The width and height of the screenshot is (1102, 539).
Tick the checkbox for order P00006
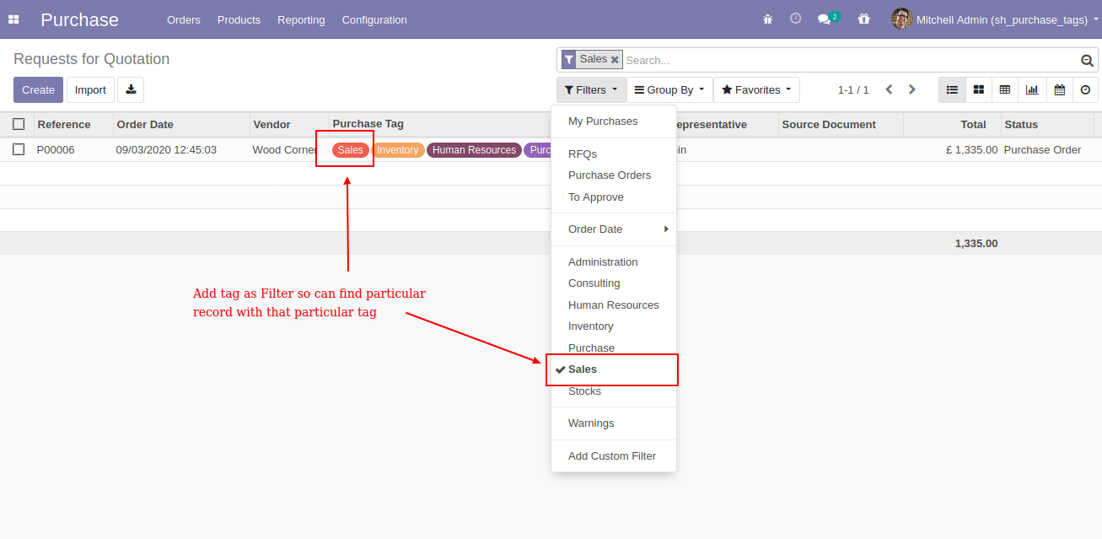(x=19, y=149)
